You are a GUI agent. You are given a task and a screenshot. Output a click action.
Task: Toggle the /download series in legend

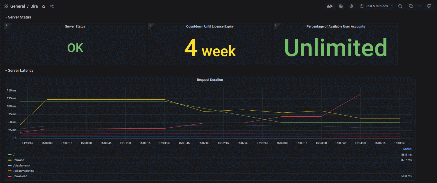20,176
